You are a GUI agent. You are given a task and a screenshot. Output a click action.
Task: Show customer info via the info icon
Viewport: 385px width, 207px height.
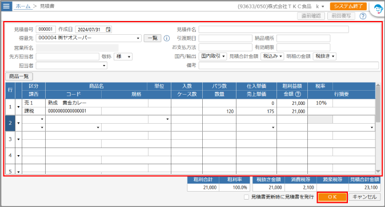click(x=167, y=38)
